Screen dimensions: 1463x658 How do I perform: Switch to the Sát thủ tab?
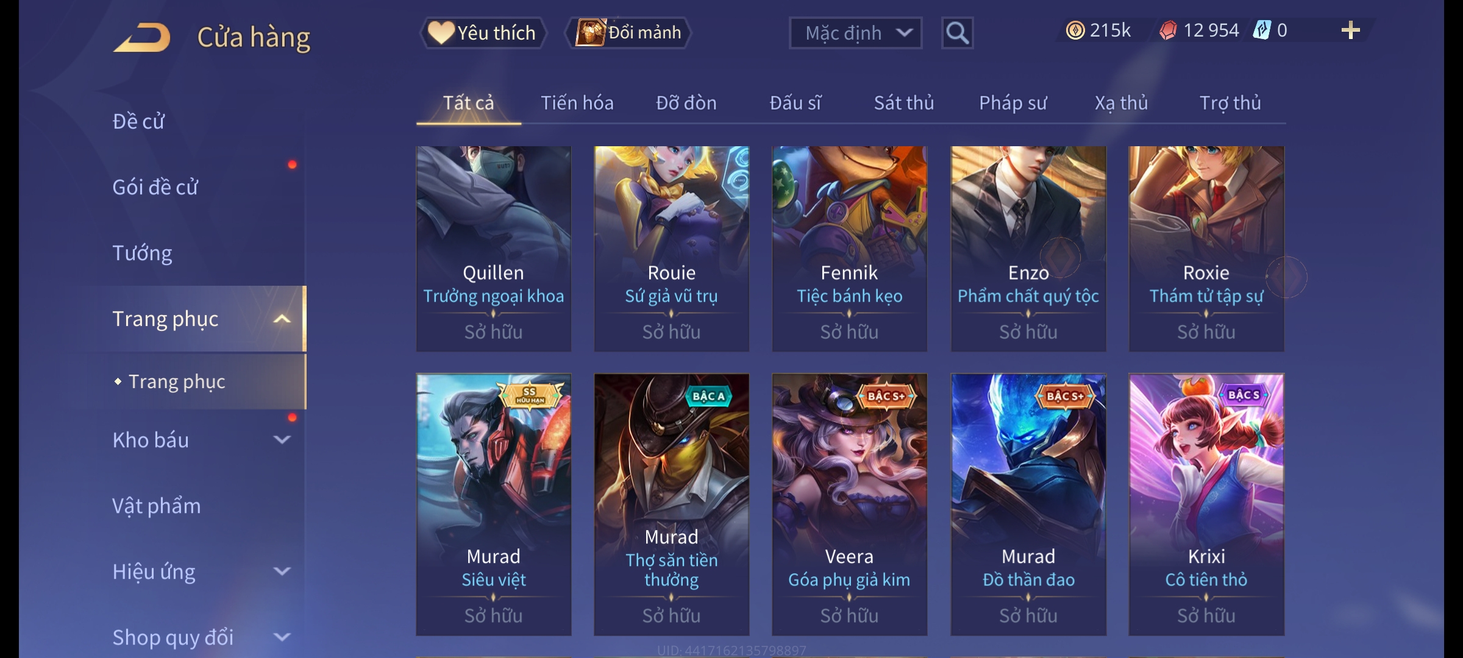pyautogui.click(x=904, y=103)
